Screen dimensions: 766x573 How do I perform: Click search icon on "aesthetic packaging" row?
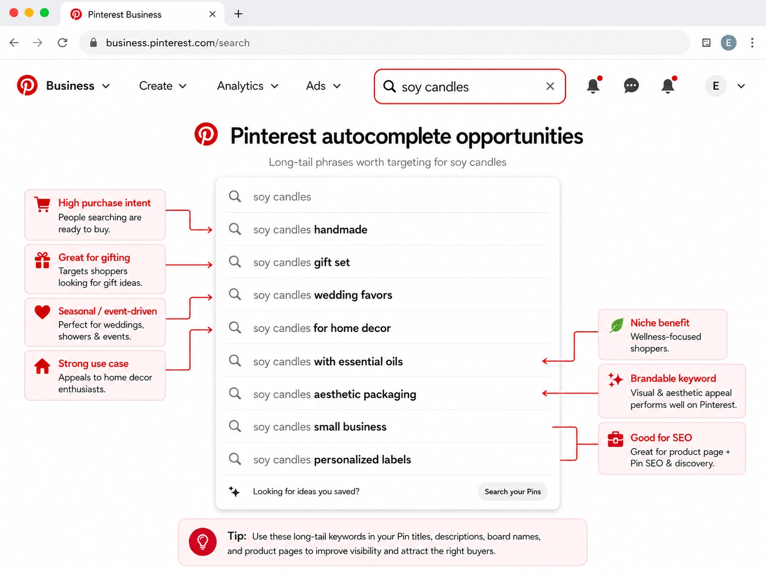(235, 393)
